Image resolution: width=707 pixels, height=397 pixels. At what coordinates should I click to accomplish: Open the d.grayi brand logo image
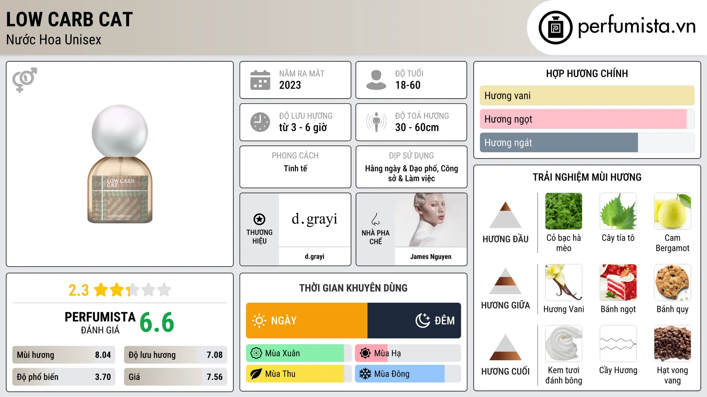click(314, 220)
